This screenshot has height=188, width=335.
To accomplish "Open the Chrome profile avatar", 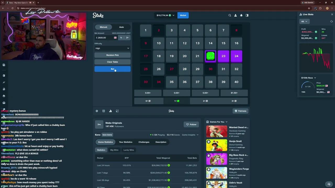I will [327, 8].
